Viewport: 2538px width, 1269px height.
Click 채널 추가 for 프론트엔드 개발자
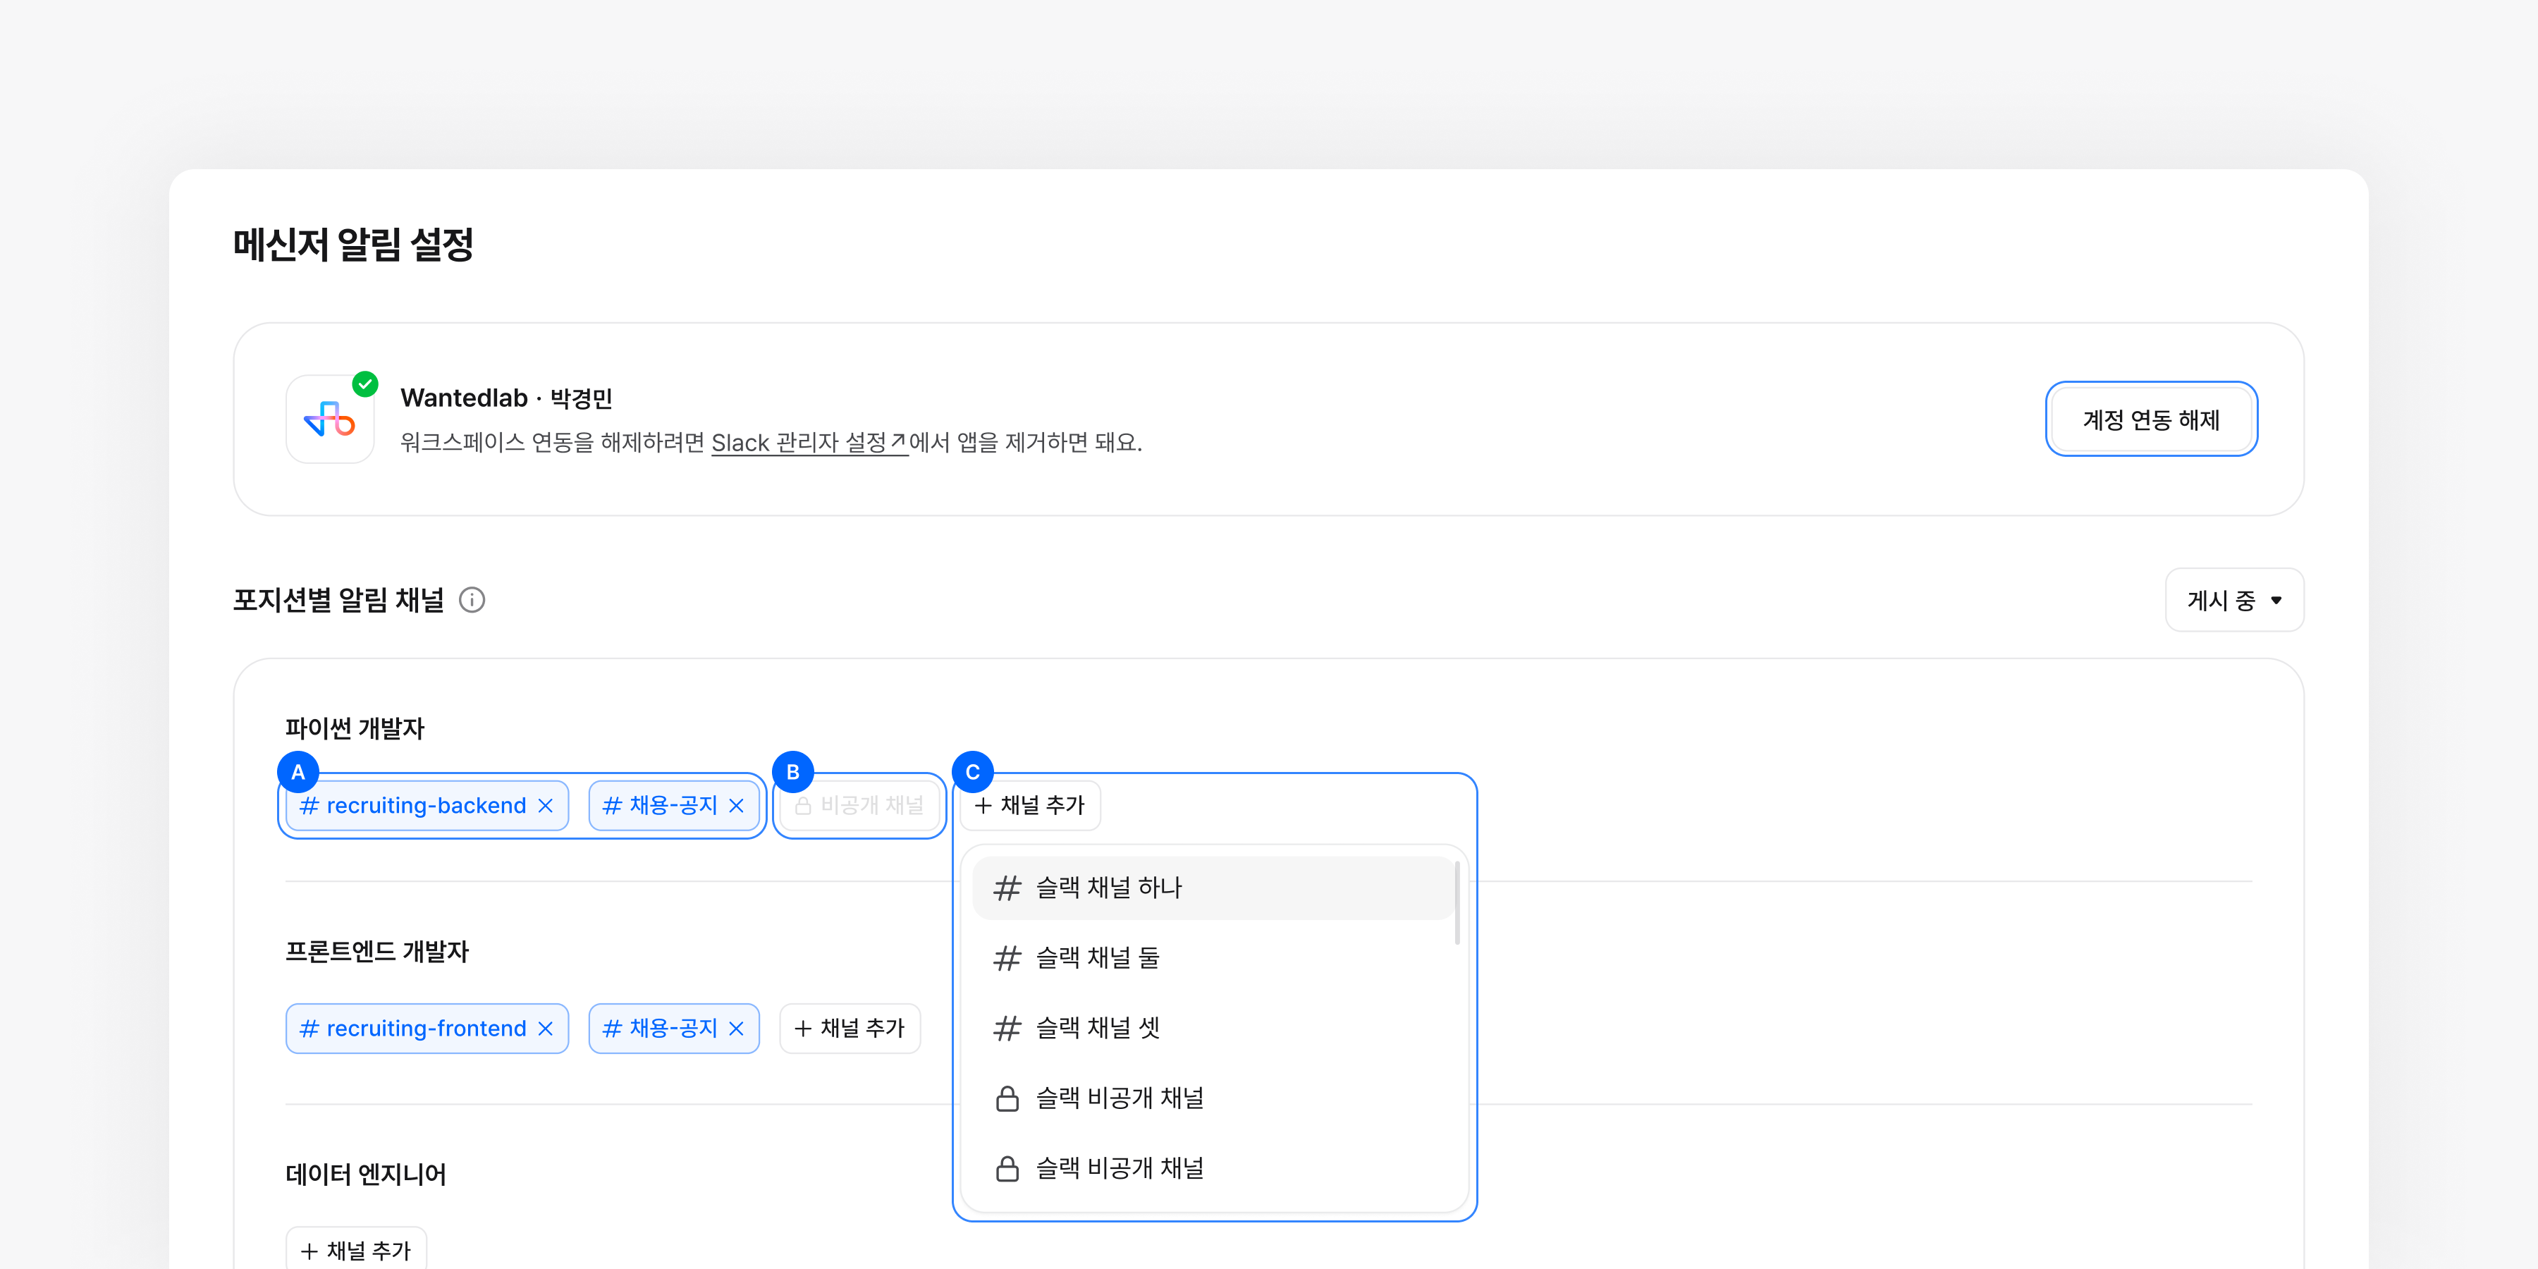[x=850, y=1029]
